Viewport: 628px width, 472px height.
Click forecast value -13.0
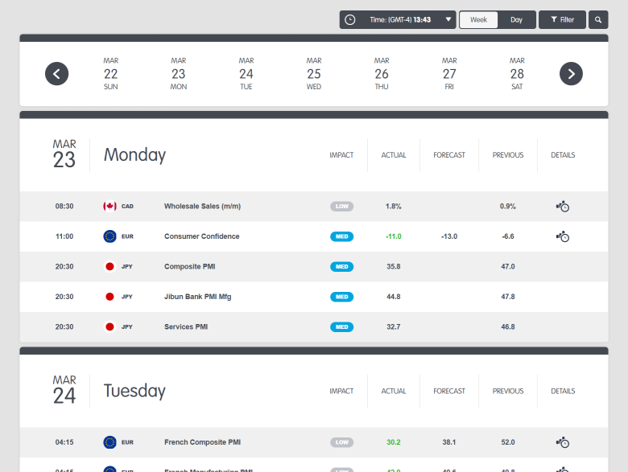click(x=449, y=236)
